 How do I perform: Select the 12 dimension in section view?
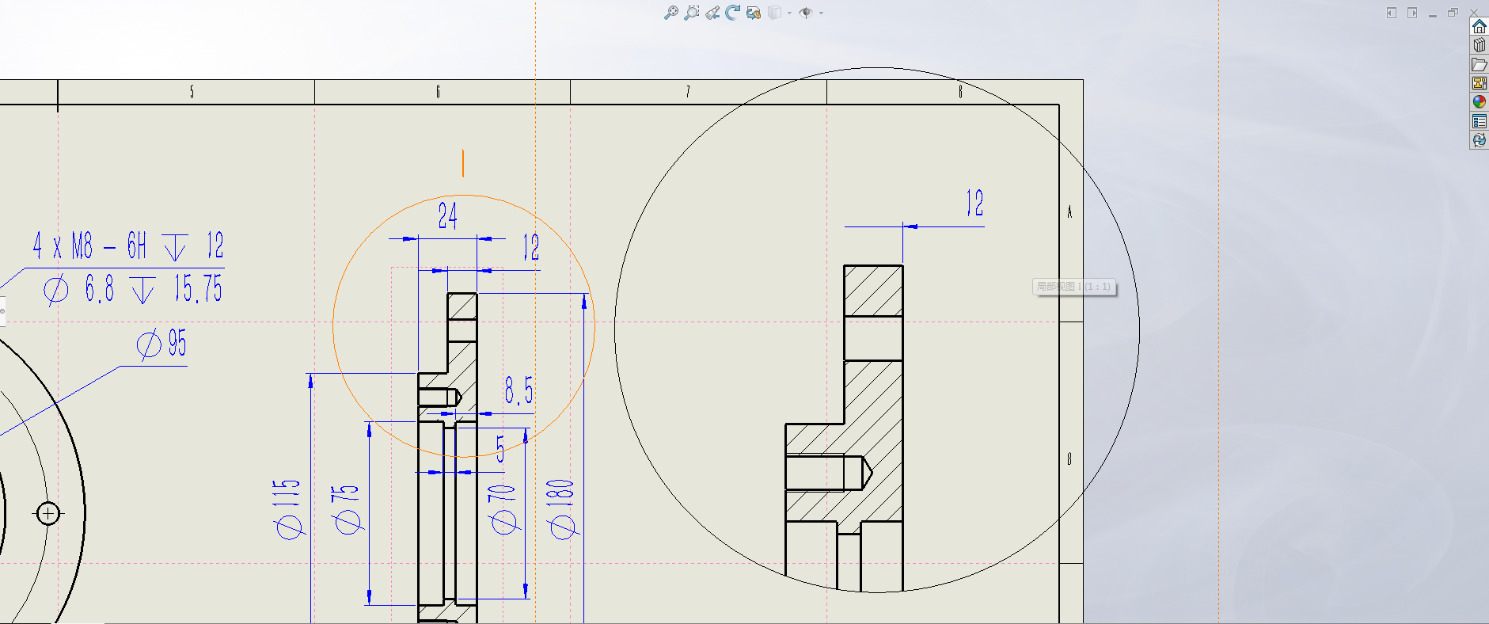531,247
